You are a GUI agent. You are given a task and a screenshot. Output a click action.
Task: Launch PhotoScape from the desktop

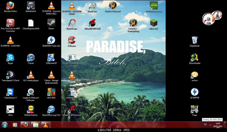pyautogui.click(x=72, y=23)
